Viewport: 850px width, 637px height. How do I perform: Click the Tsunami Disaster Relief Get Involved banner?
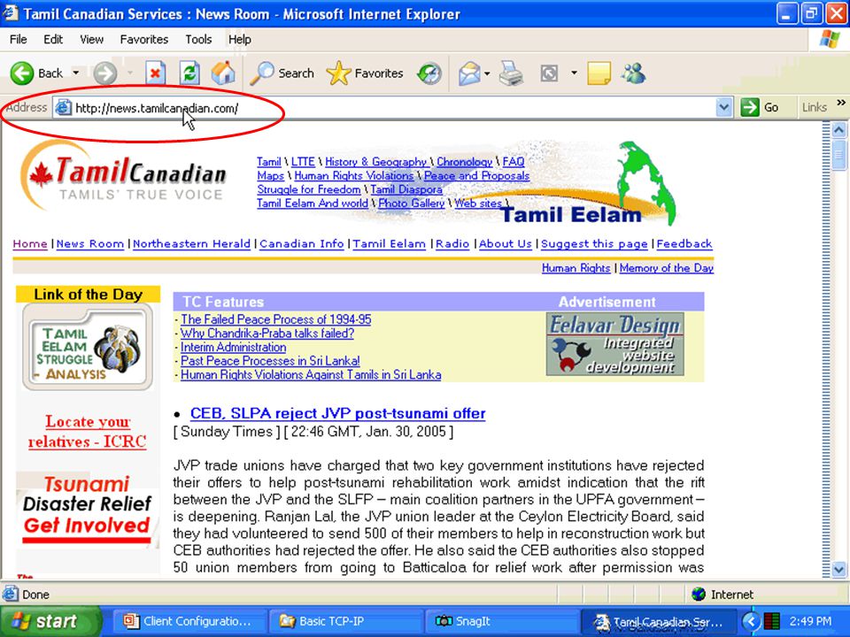(88, 510)
